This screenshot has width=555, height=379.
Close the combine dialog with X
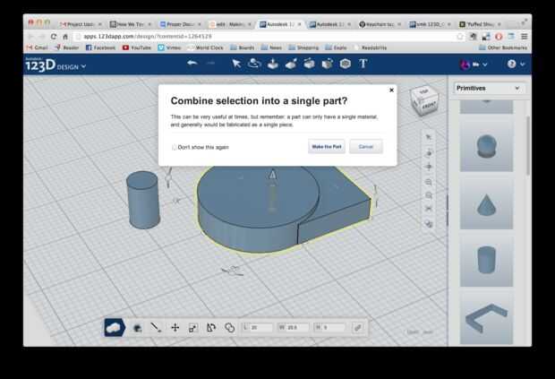click(x=391, y=90)
